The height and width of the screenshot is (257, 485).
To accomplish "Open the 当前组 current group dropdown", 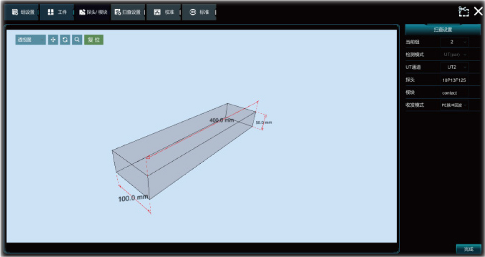I will [455, 42].
